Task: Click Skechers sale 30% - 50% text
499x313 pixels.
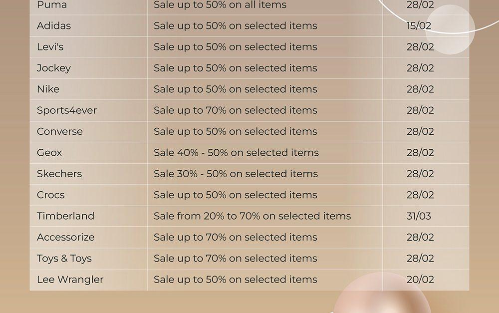Action: (x=236, y=174)
